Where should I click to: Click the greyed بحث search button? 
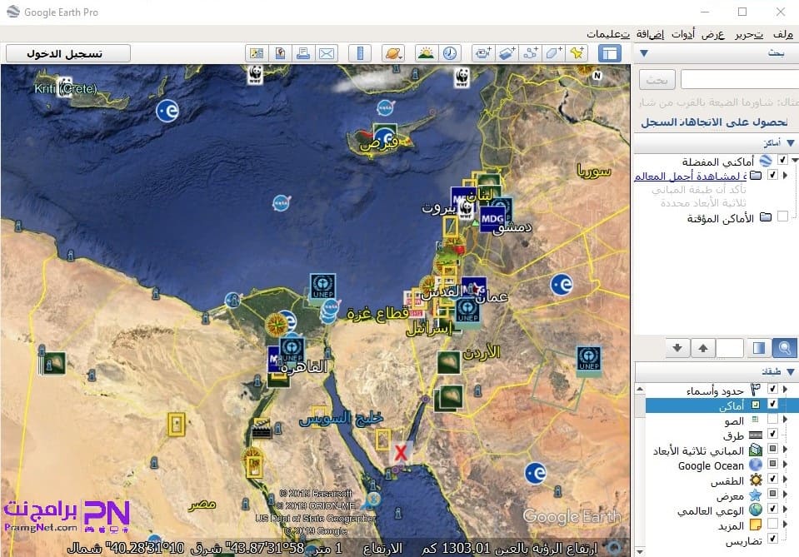(657, 79)
